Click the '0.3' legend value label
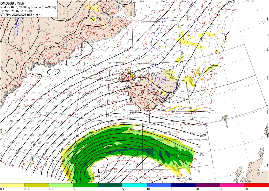 pyautogui.click(x=26, y=189)
